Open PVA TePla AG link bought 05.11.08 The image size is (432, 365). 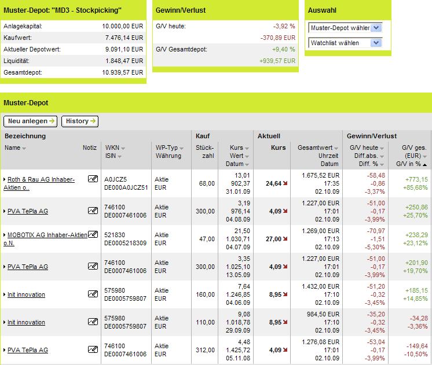28,350
